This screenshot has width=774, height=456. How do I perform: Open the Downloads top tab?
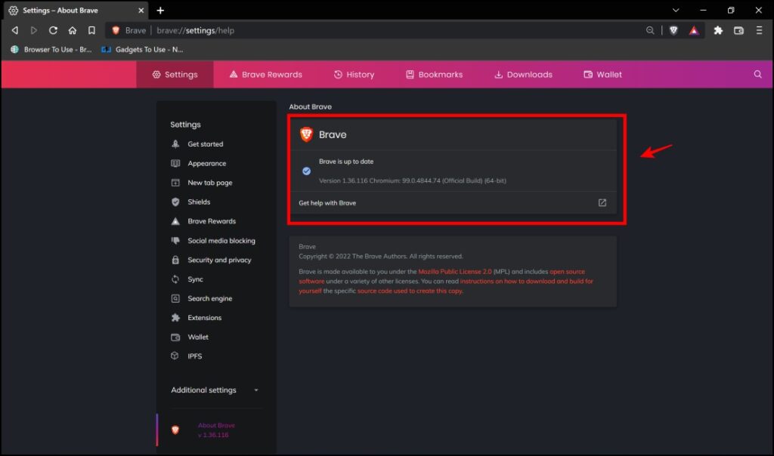pyautogui.click(x=523, y=75)
